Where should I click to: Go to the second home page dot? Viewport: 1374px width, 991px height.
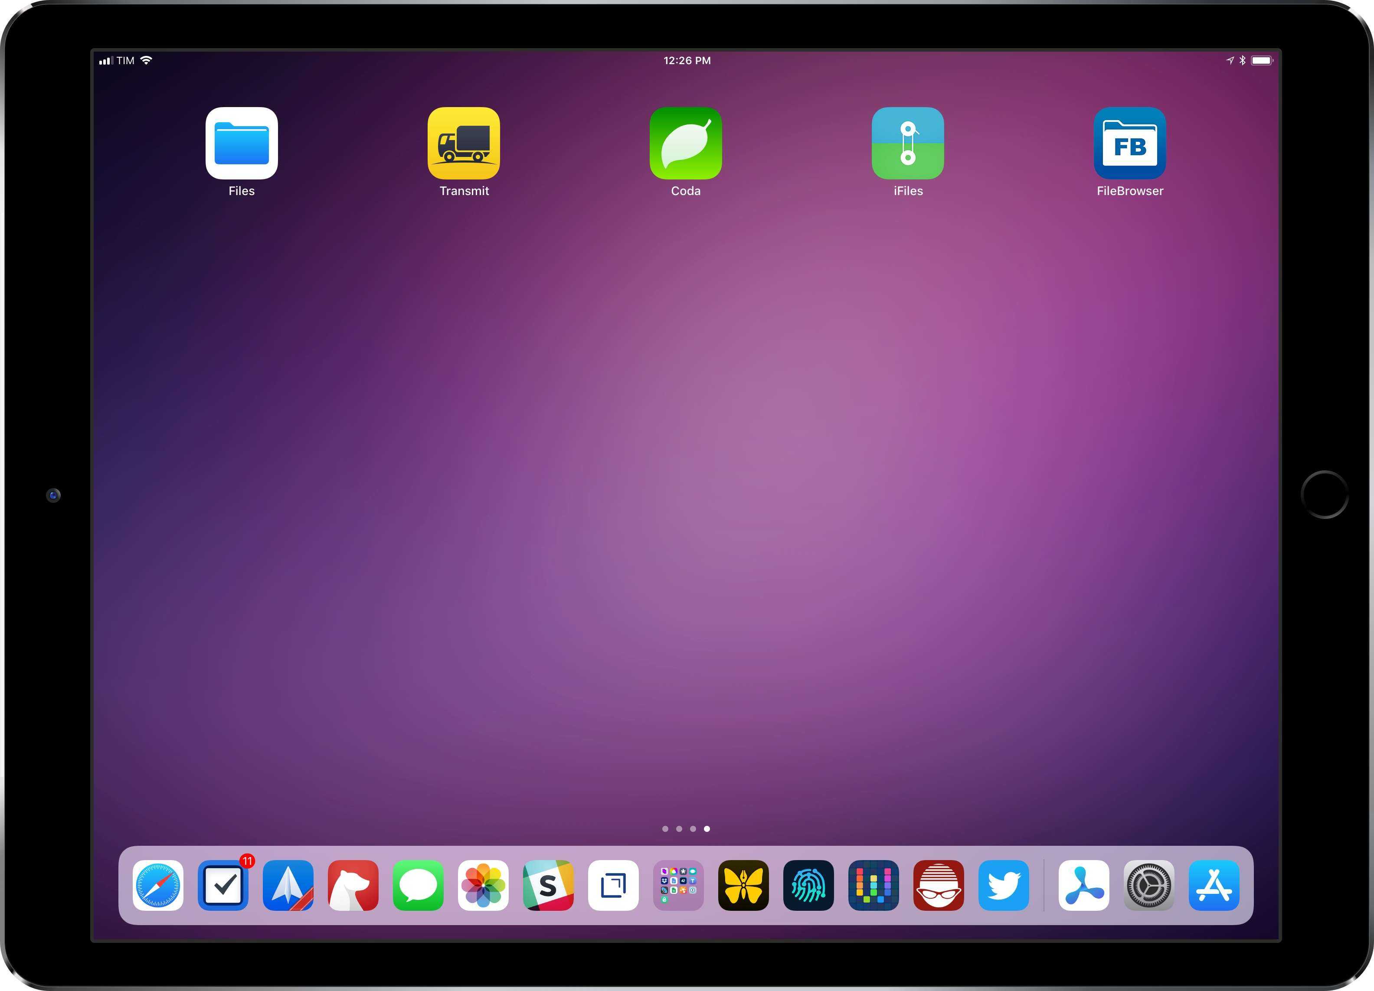(x=679, y=829)
